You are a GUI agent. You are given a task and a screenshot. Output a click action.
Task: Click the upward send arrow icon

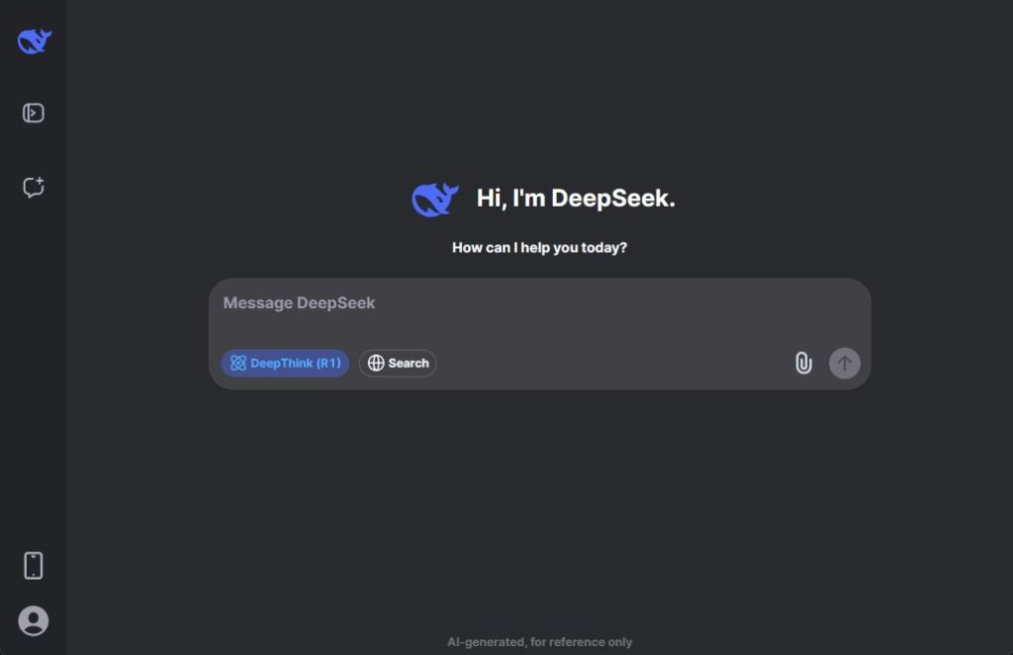[x=844, y=363]
